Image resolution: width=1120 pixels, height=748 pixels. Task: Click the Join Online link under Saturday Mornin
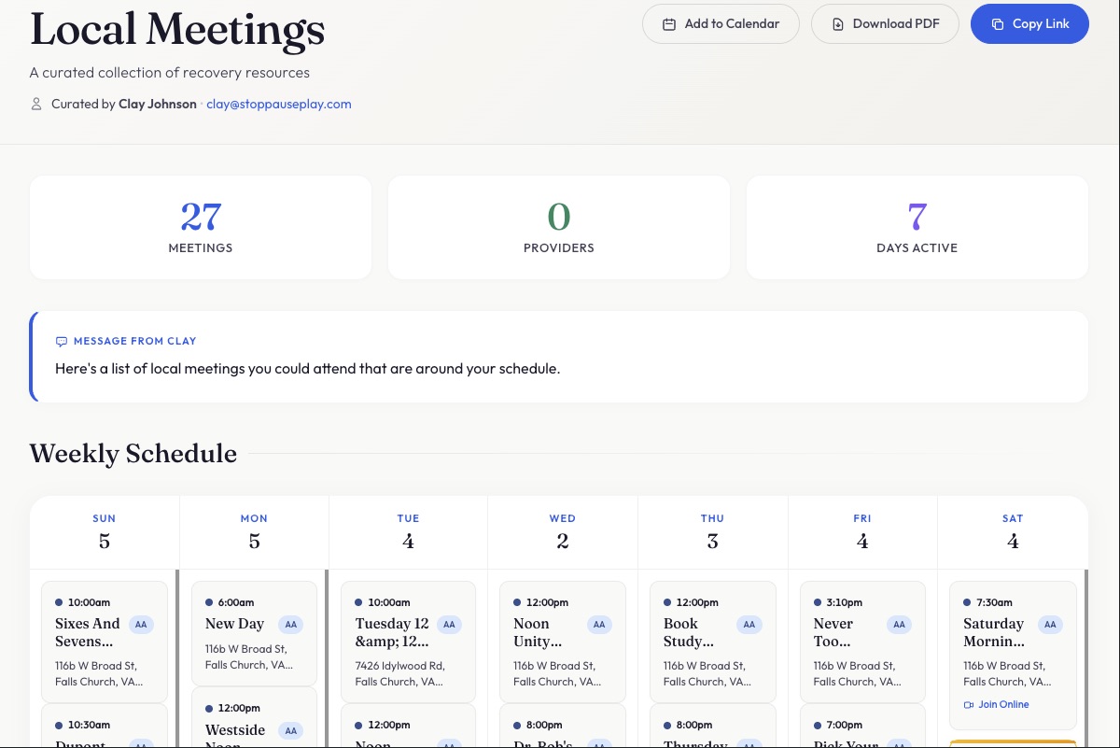(x=998, y=704)
